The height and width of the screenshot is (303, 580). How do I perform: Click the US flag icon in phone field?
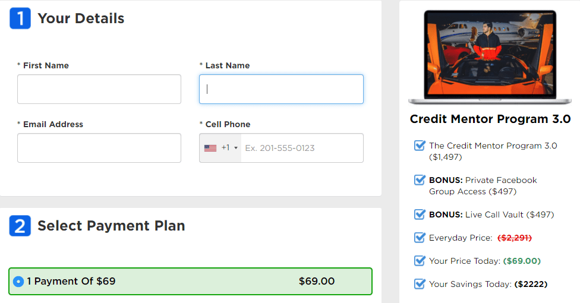click(x=210, y=148)
